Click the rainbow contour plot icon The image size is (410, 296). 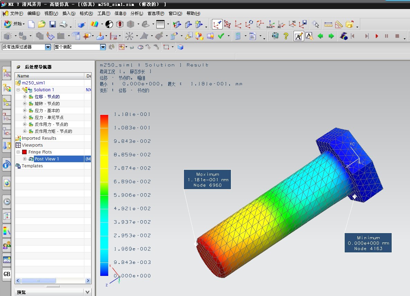tap(94, 24)
